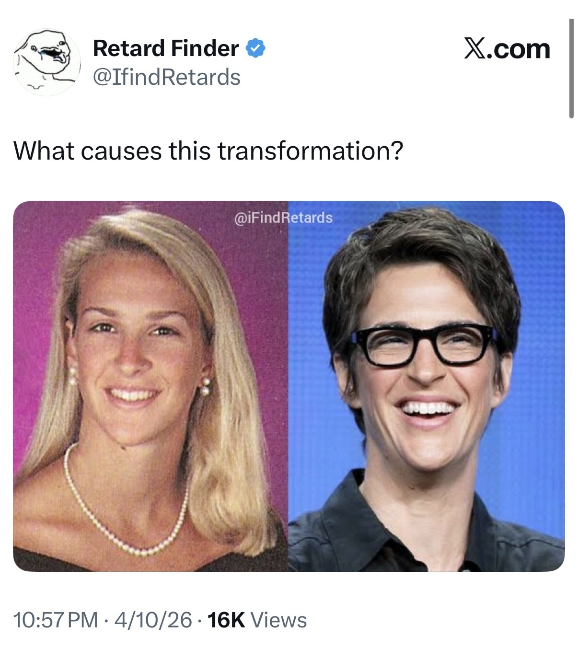This screenshot has width=578, height=648.
Task: Open the poster's profile avatar
Action: tap(47, 62)
